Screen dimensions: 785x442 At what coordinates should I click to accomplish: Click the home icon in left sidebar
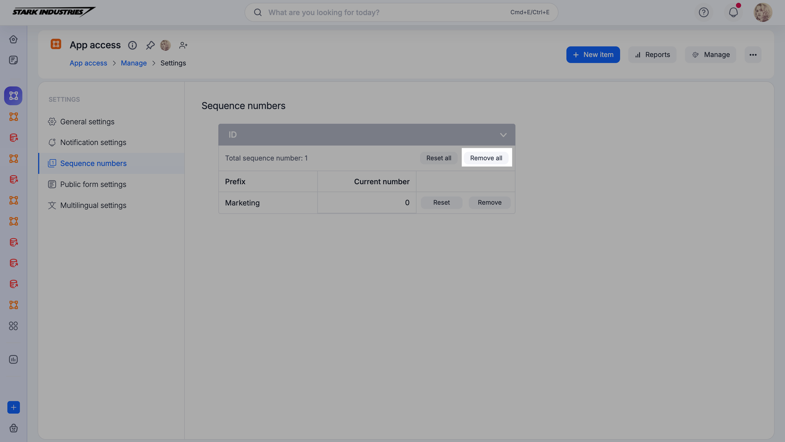point(13,39)
